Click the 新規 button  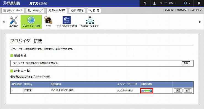click(186, 63)
